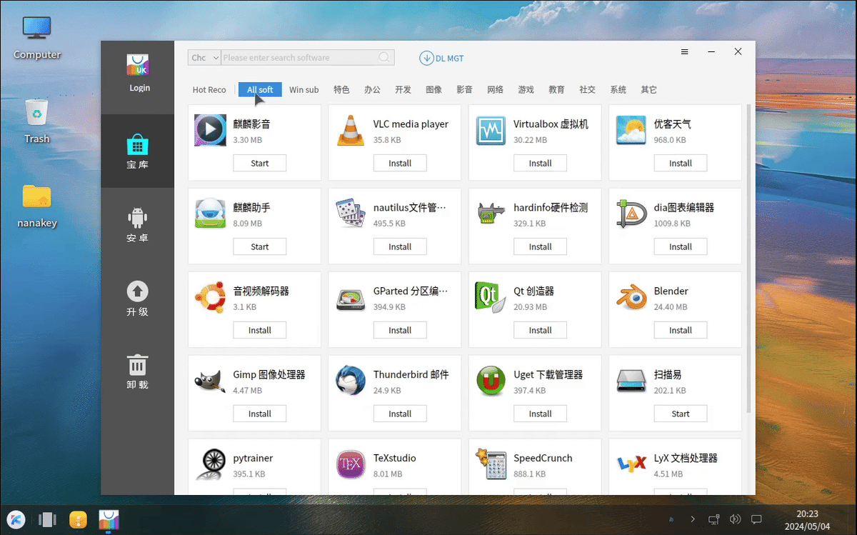Select the All soft tab
Screen dimensions: 857x535
pyautogui.click(x=260, y=90)
